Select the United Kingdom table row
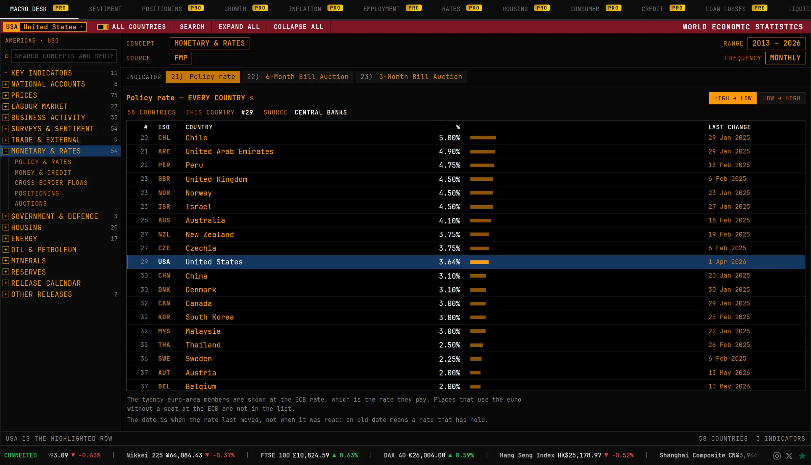This screenshot has width=811, height=465. point(466,179)
